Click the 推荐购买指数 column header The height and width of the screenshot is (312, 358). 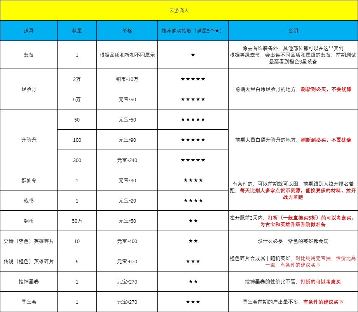pos(193,31)
